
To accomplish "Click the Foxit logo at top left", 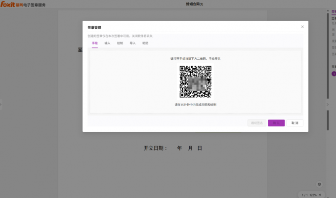I will (8, 4).
